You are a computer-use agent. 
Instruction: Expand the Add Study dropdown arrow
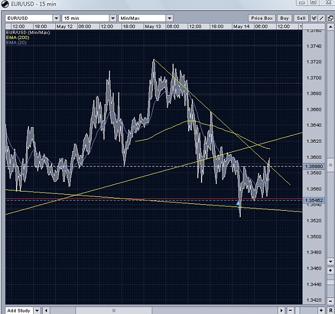37,310
